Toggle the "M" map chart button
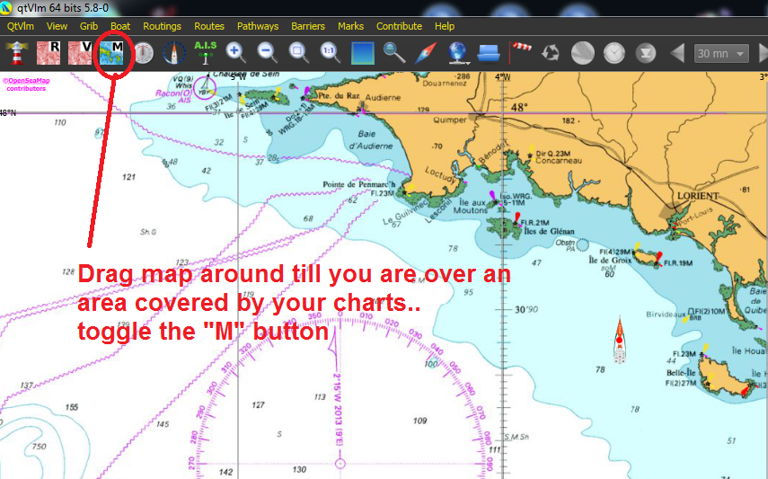 tap(112, 52)
